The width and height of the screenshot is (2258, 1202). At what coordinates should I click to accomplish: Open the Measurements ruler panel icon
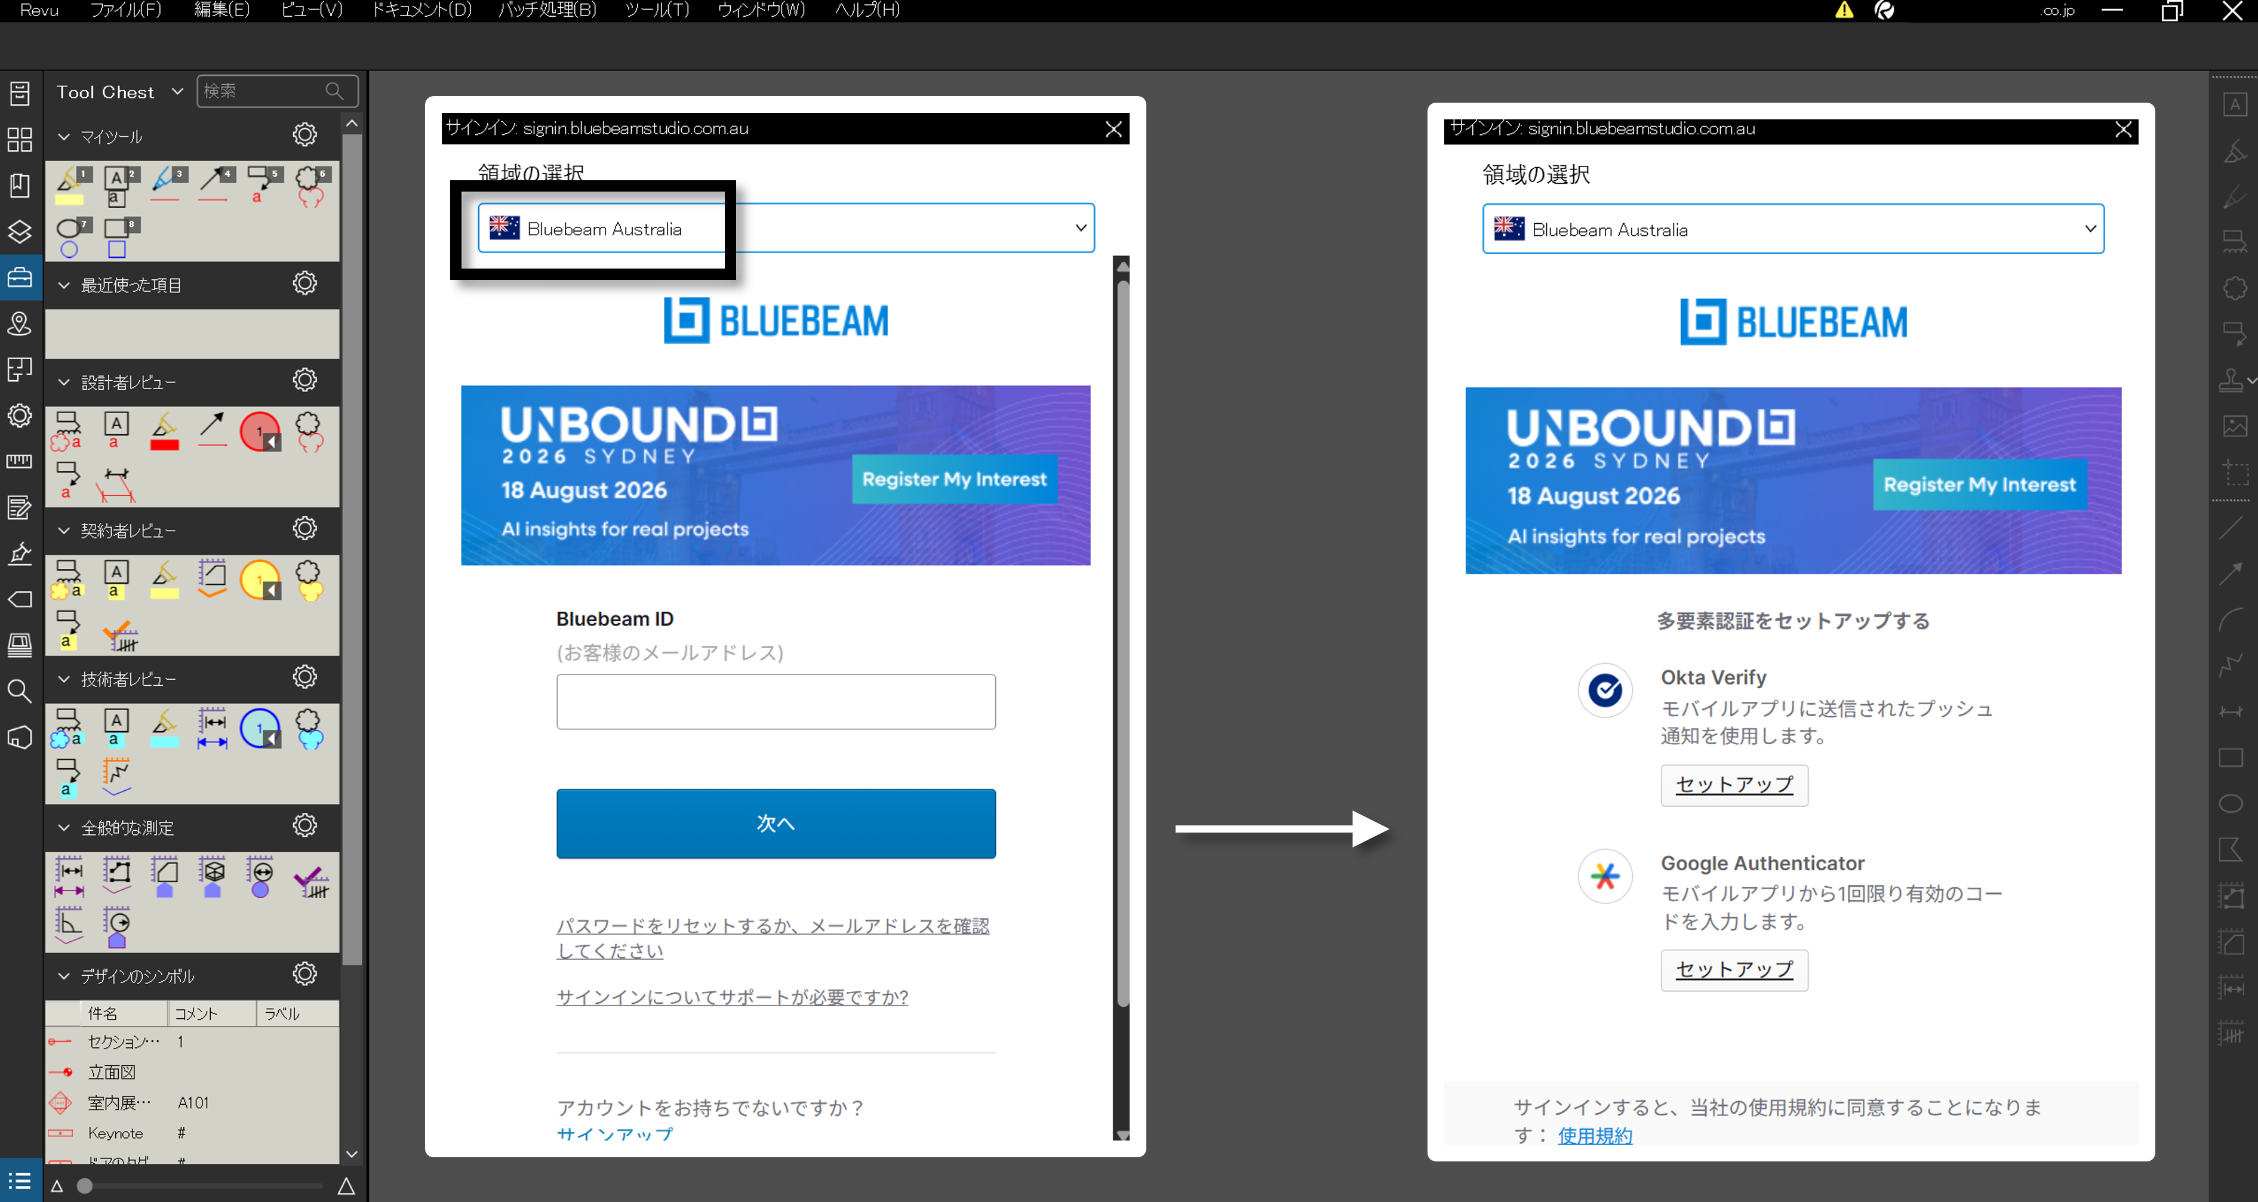tap(19, 461)
